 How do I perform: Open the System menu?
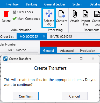pos(77,4)
